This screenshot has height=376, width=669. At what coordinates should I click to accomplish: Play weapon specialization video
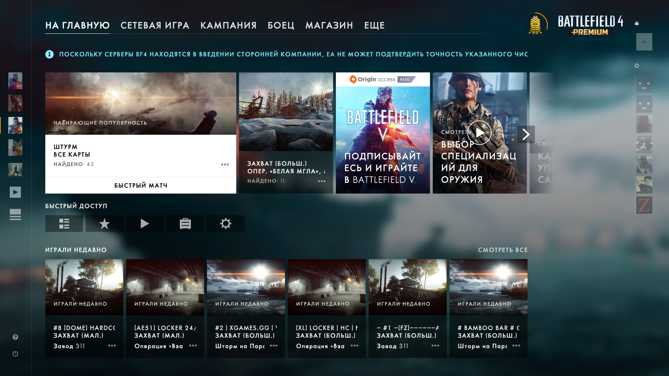pyautogui.click(x=480, y=133)
